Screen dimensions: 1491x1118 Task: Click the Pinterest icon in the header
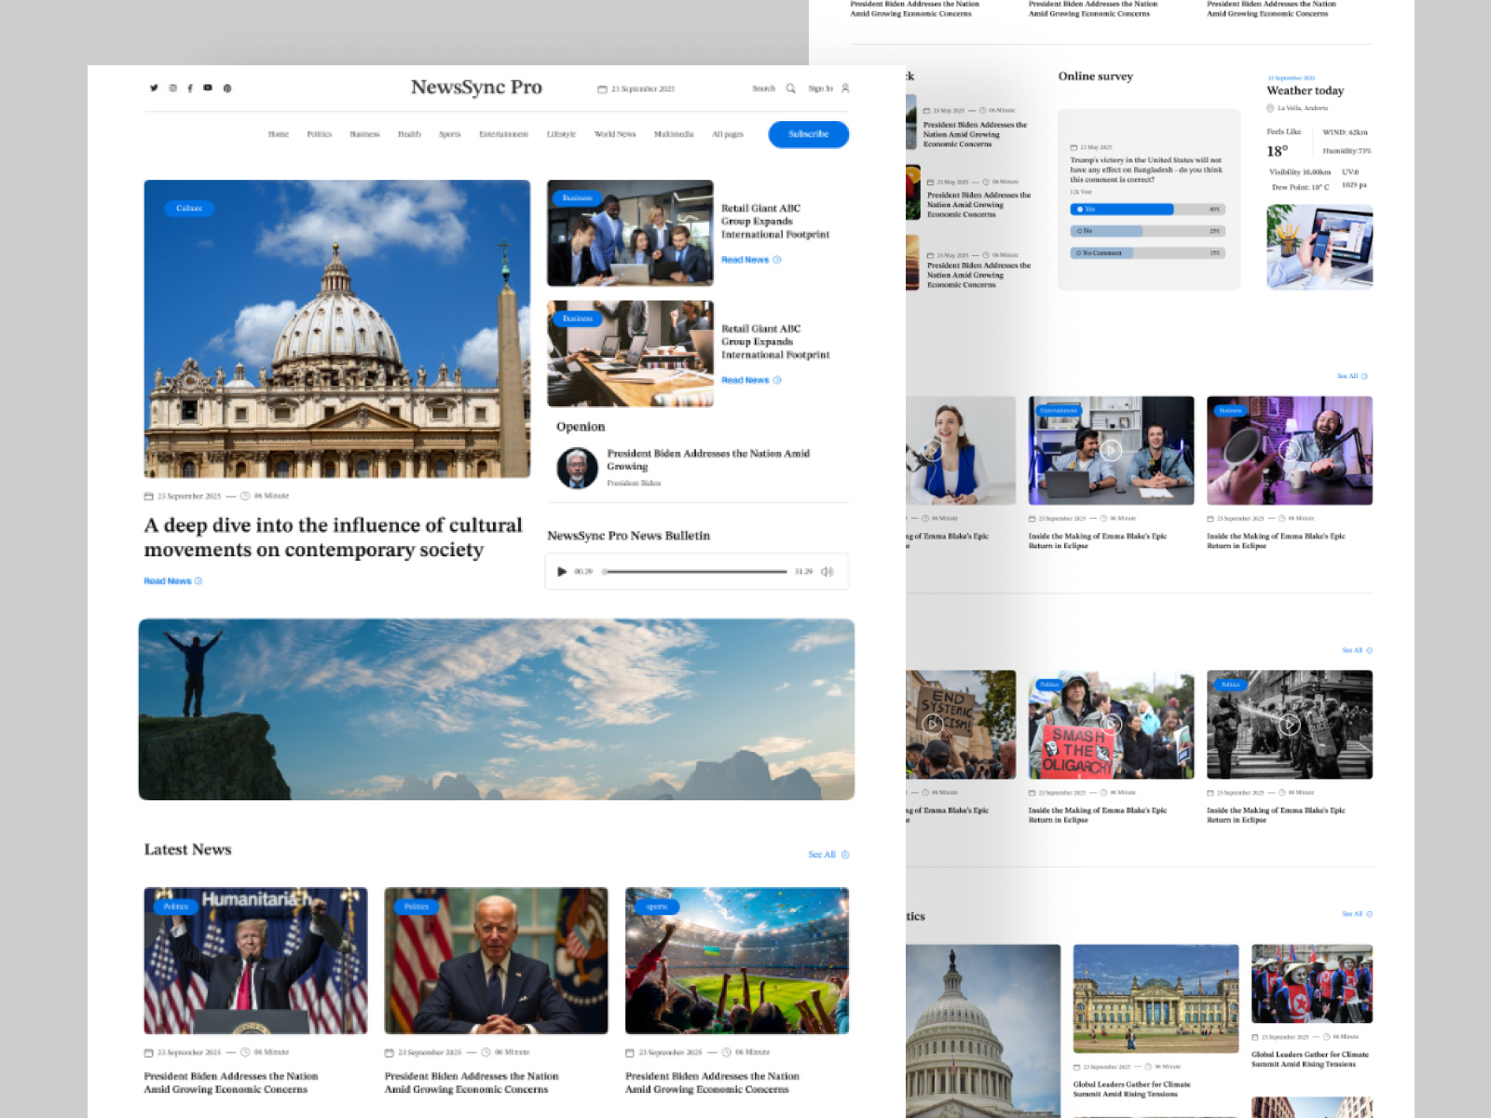coord(226,89)
